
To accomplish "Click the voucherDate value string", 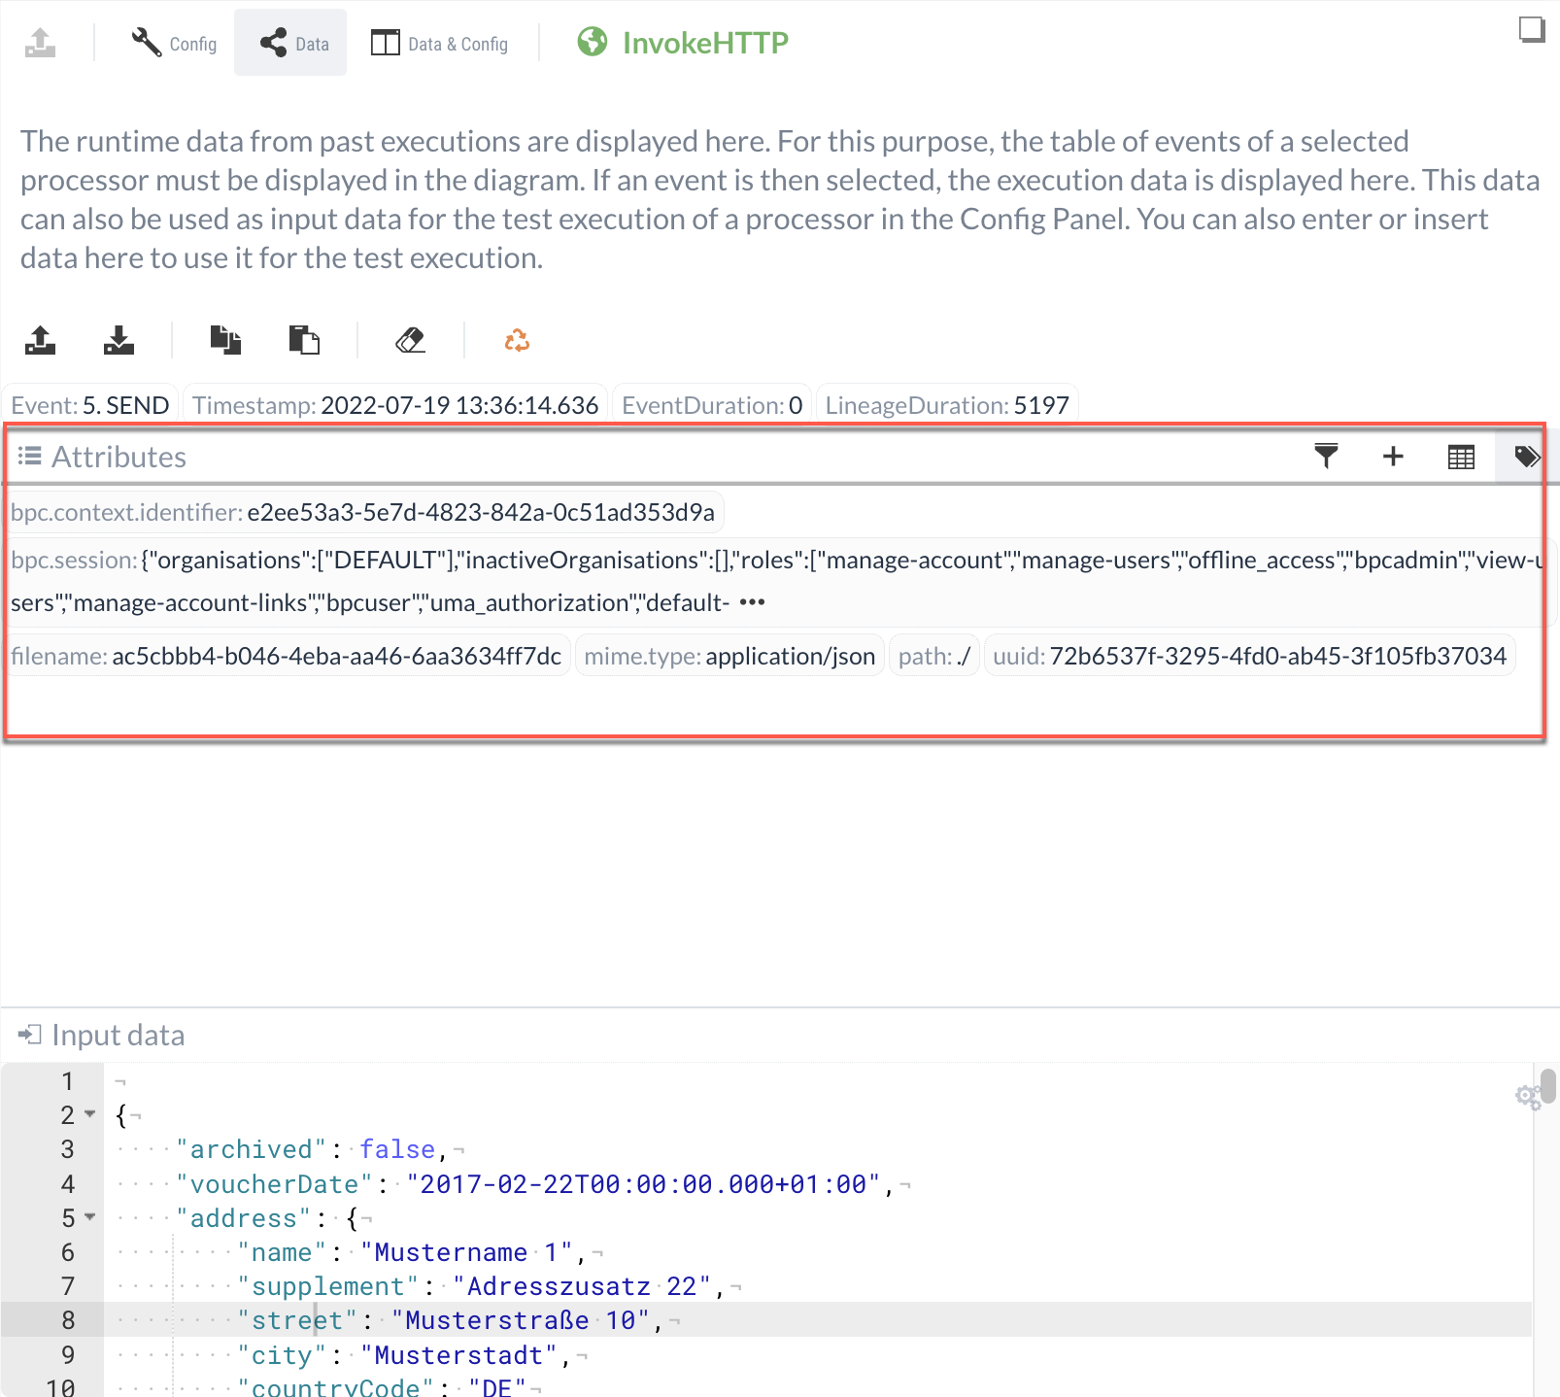I will click(x=644, y=1184).
